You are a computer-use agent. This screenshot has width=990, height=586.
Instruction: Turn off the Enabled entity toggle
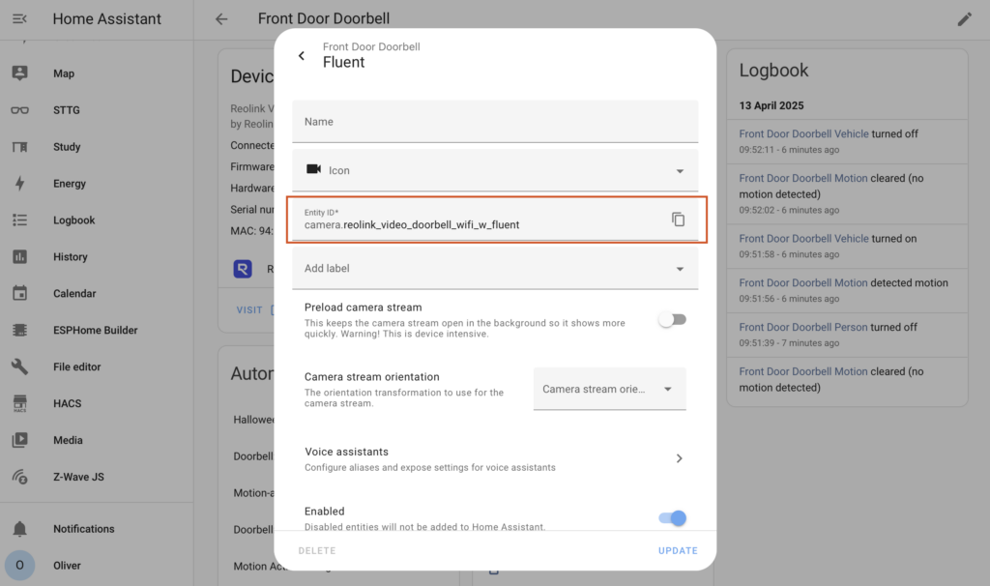pyautogui.click(x=672, y=518)
